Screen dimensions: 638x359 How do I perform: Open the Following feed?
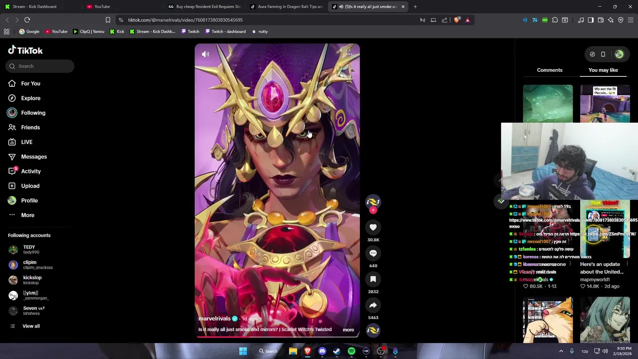tap(33, 113)
